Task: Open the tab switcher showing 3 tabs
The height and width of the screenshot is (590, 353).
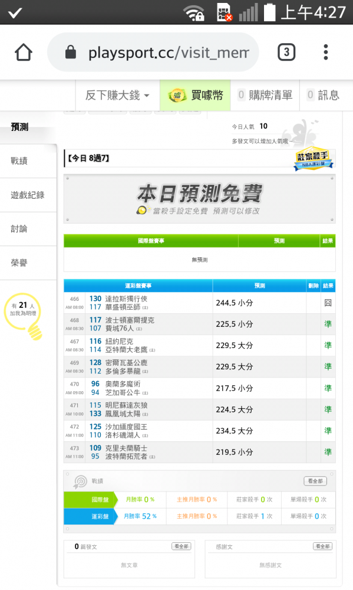Action: click(286, 52)
